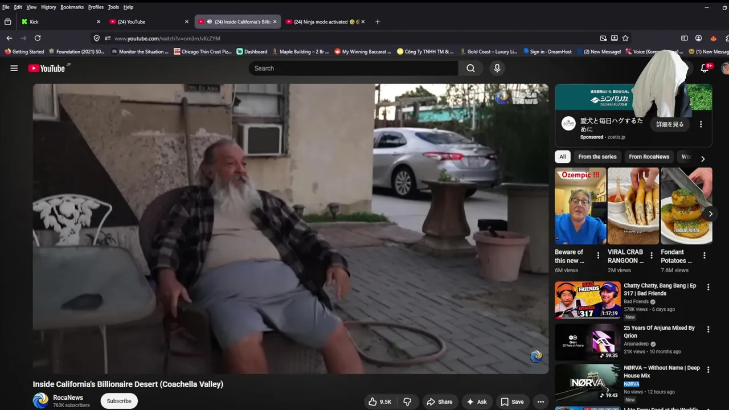Open a new tab with plus icon

378,22
